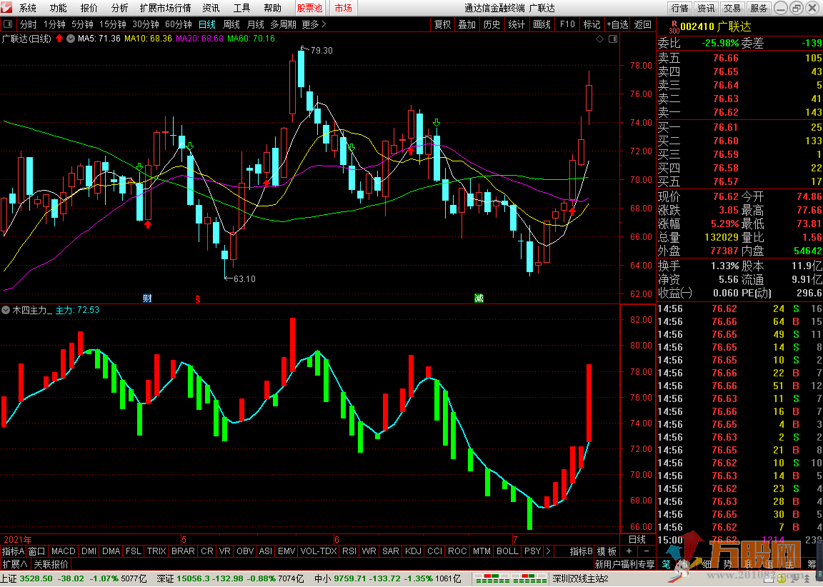The width and height of the screenshot is (823, 587).
Task: Switch chart period to 60分钟
Action: pos(178,24)
